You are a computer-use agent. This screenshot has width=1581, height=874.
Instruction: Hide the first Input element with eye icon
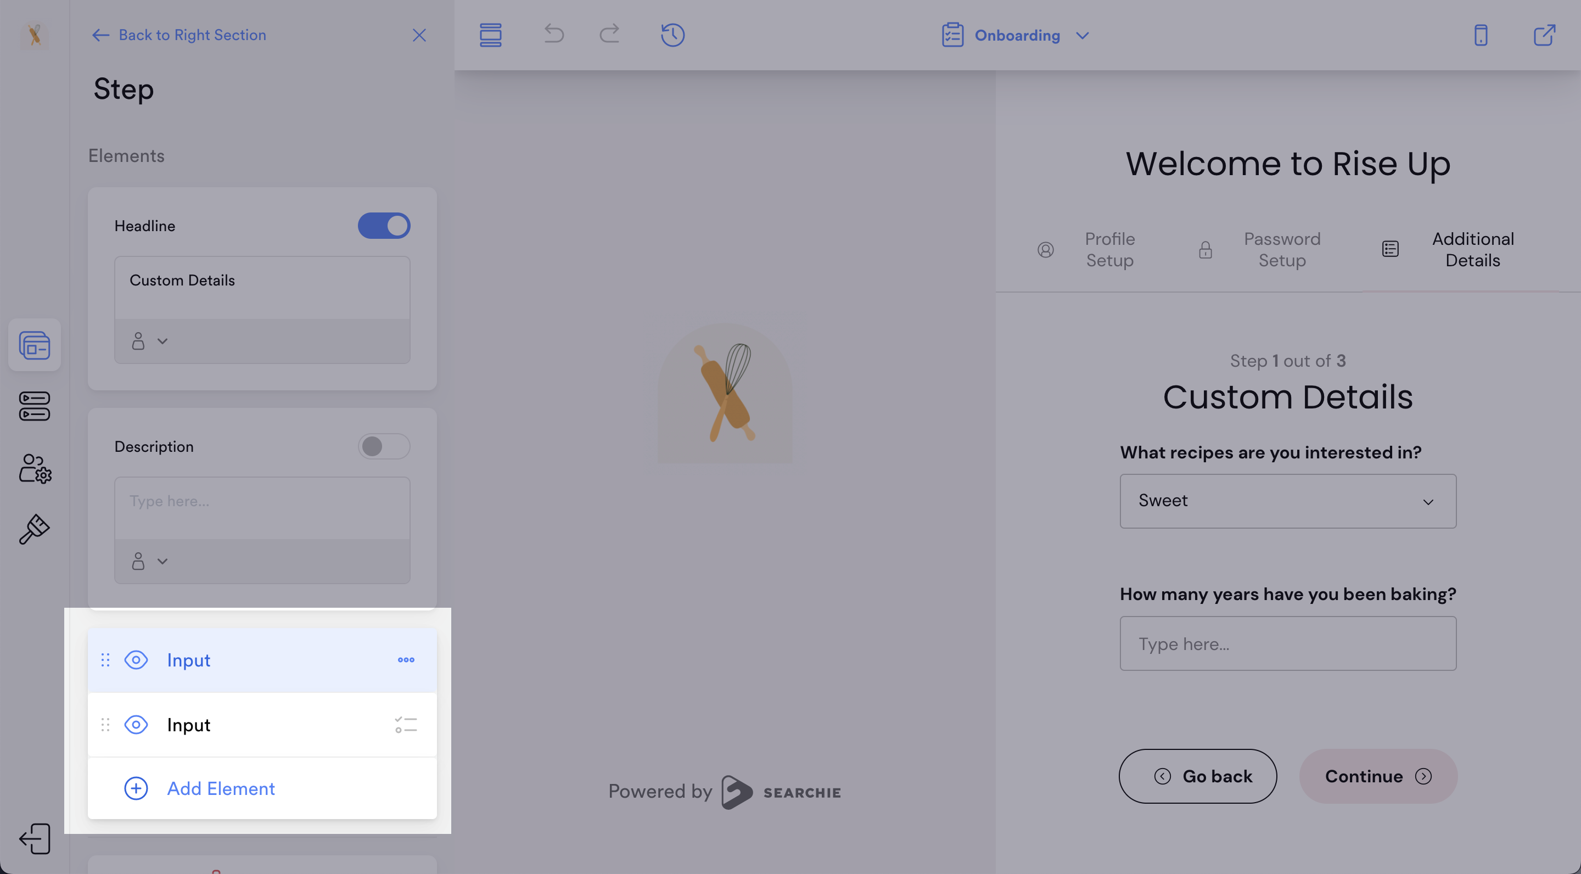pos(136,660)
